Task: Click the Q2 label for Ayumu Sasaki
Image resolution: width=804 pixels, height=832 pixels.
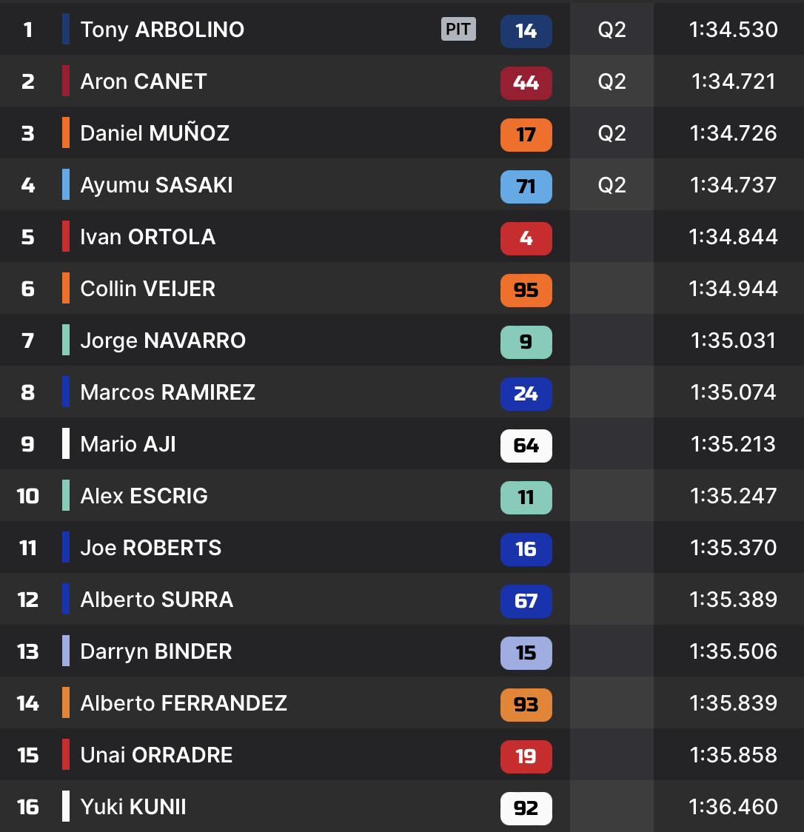Action: pos(612,185)
